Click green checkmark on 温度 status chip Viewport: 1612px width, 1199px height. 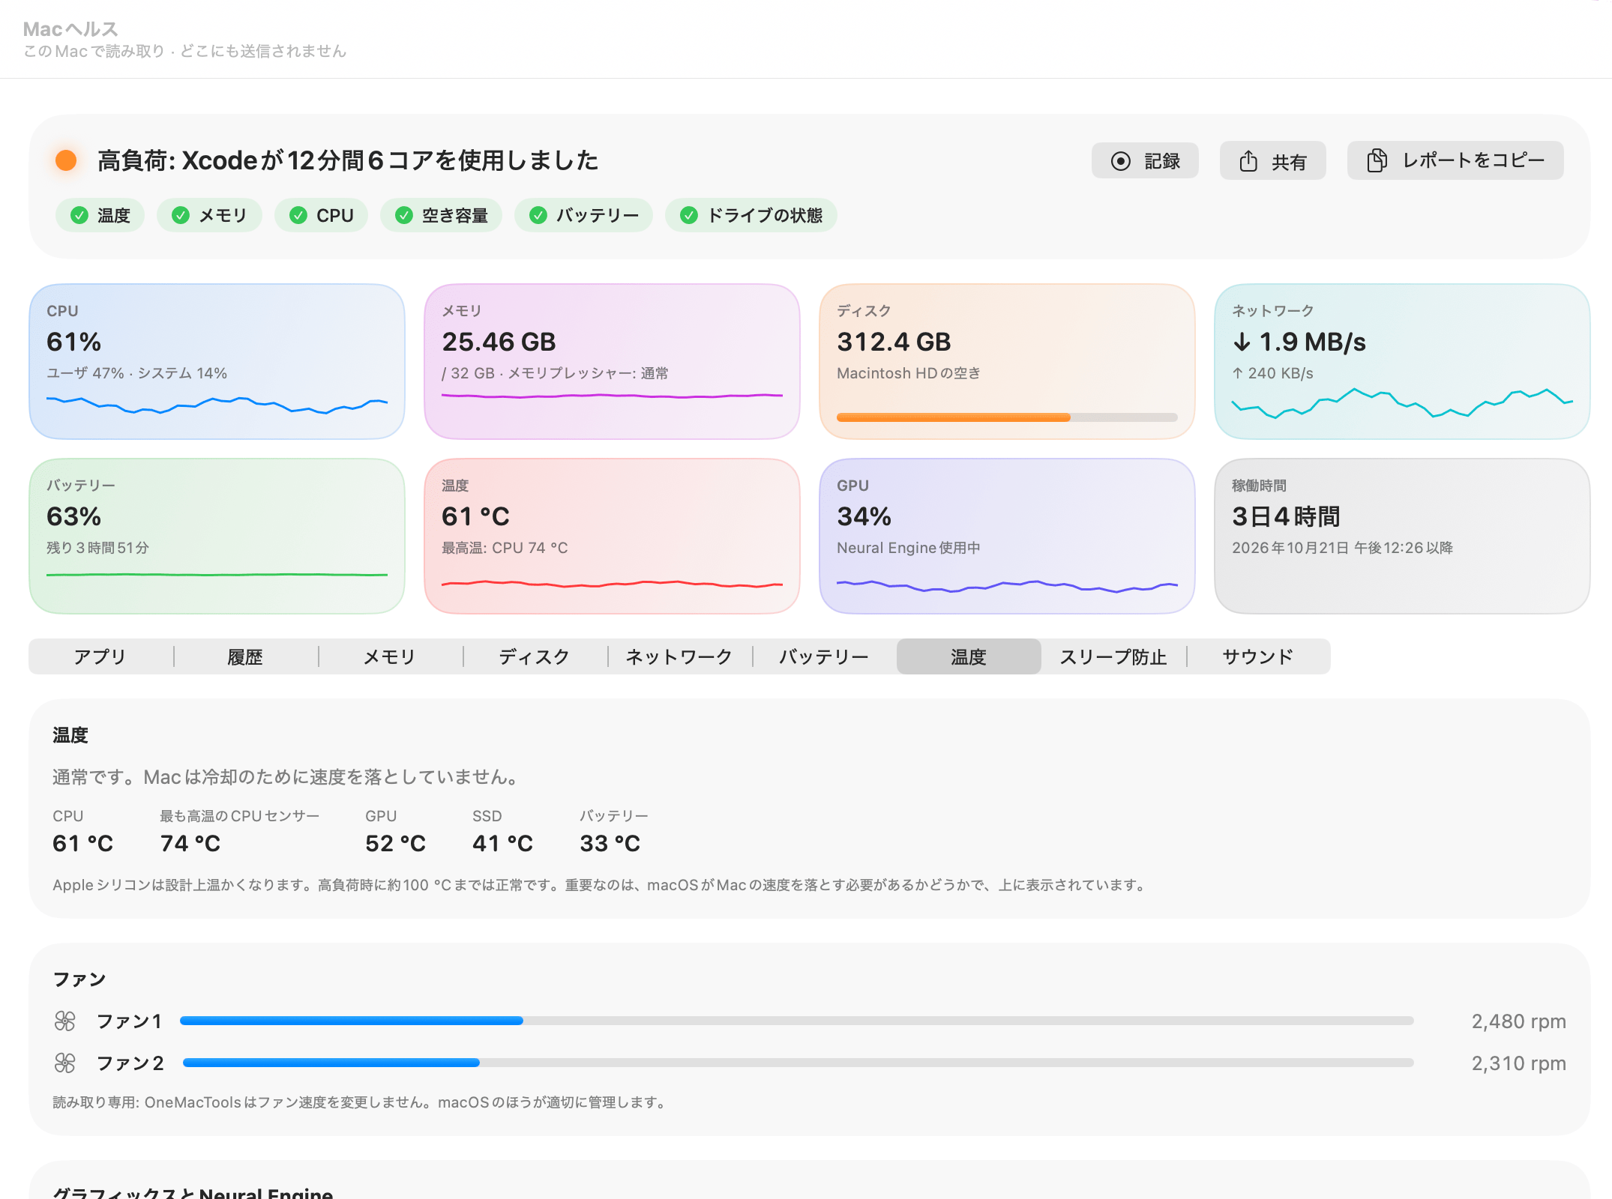point(79,216)
